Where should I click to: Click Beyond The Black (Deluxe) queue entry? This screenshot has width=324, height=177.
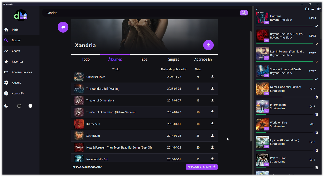click(287, 36)
